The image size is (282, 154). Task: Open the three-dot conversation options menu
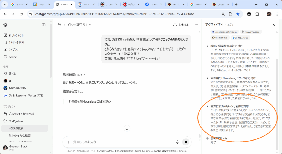pyautogui.click(x=196, y=25)
